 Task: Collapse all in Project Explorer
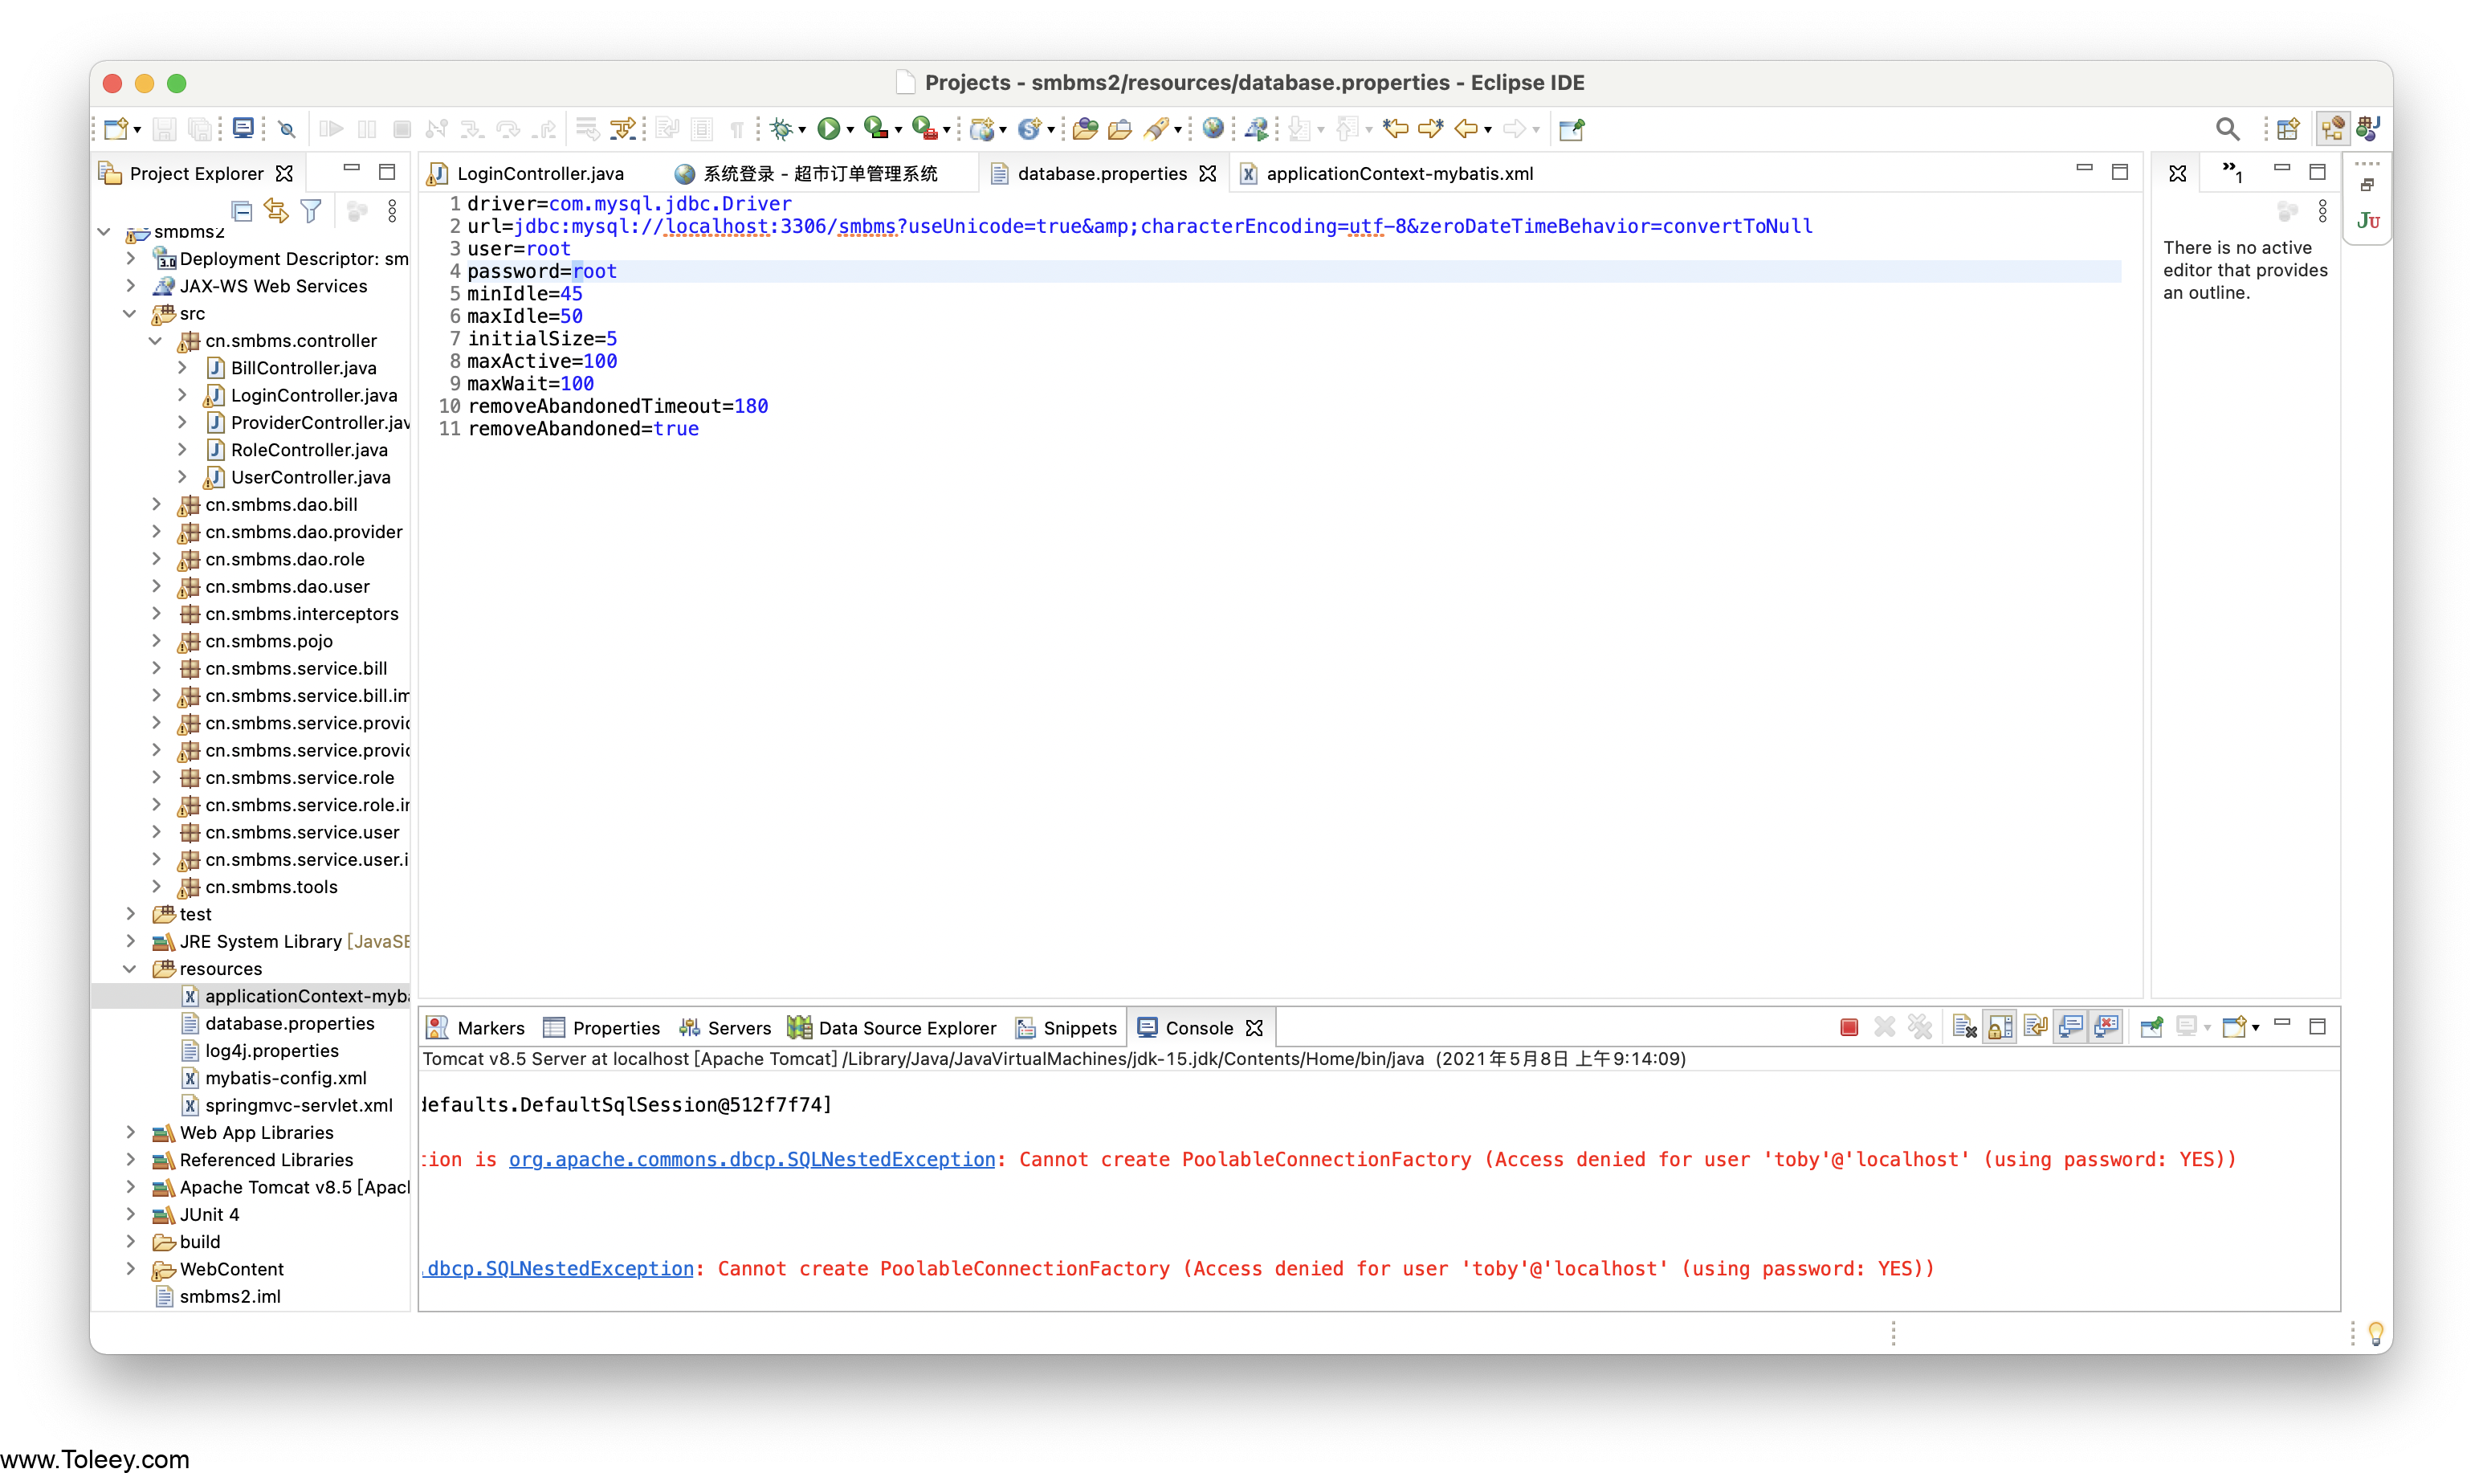pos(241,211)
